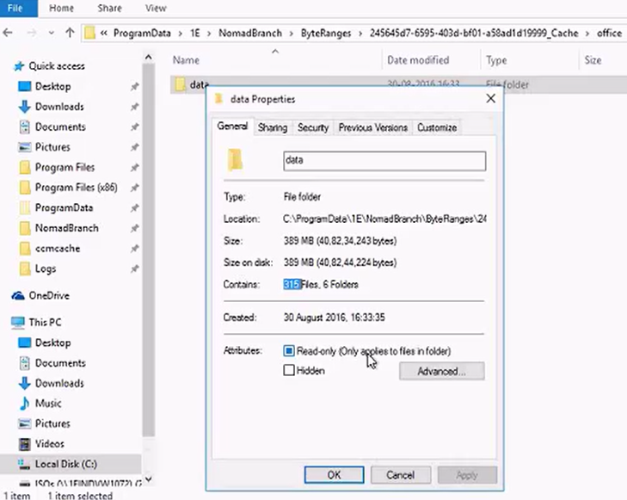This screenshot has width=627, height=500.
Task: Click the Quick access star icon
Action: pyautogui.click(x=18, y=66)
